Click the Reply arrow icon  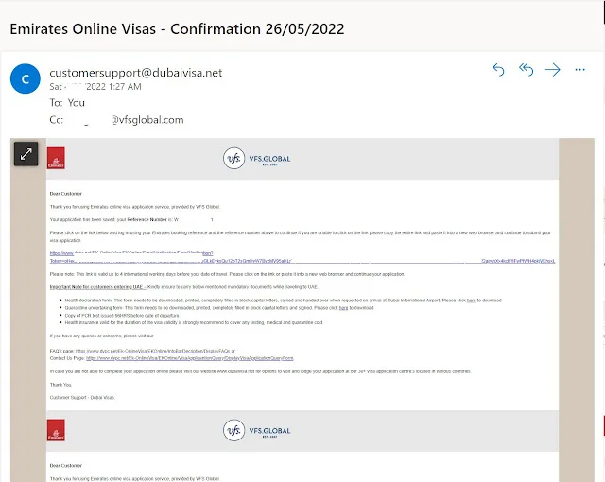click(498, 70)
